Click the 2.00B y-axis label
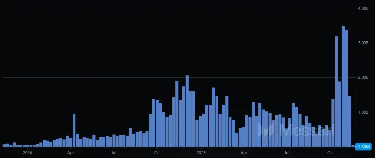Screen dimensions: 375x158 coord(363,78)
